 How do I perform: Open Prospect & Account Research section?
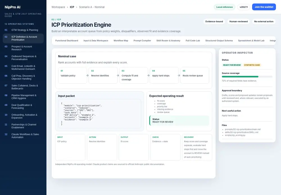23,48
